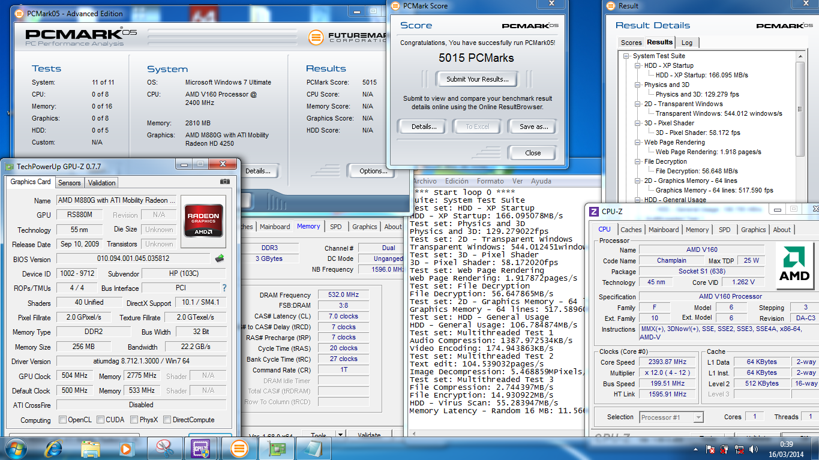The image size is (819, 460).
Task: Enable the DirectCompute checkbox
Action: click(167, 420)
